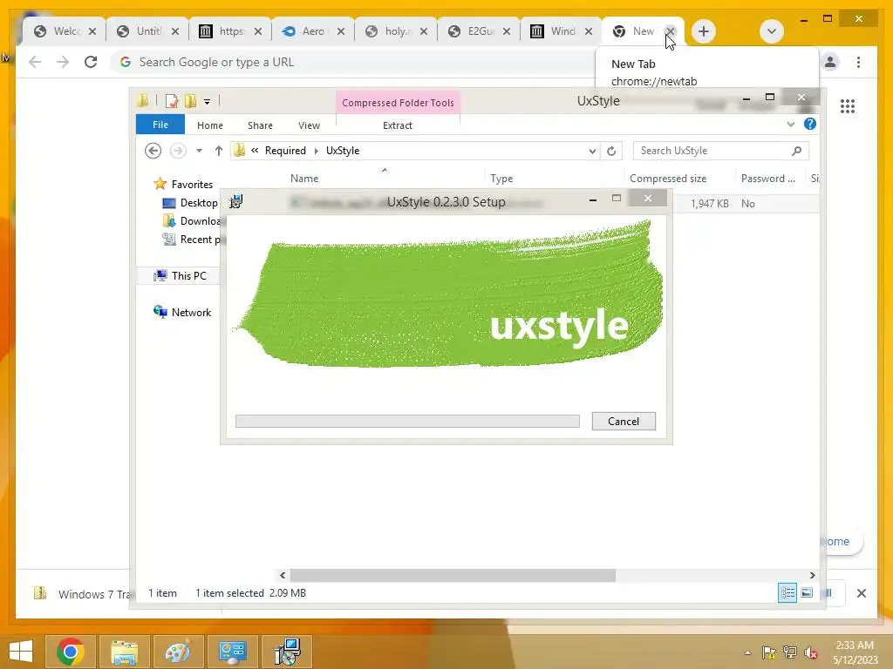Sort by Password column header

tap(767, 178)
